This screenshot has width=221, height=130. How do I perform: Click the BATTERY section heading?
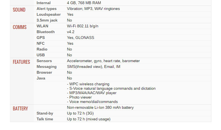(20, 108)
